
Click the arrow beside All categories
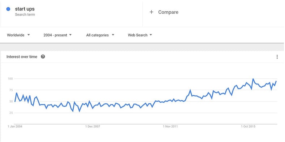click(x=113, y=35)
